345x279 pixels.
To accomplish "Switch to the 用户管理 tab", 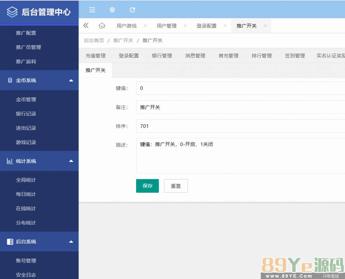I will (x=166, y=26).
